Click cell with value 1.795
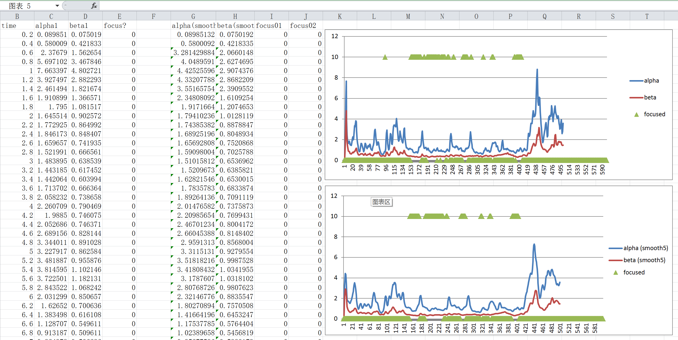The width and height of the screenshot is (678, 340). point(51,107)
